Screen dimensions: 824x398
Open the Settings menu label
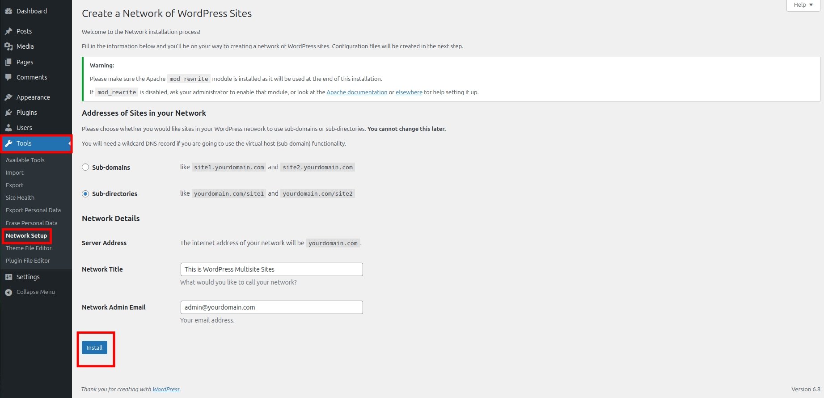pyautogui.click(x=28, y=277)
